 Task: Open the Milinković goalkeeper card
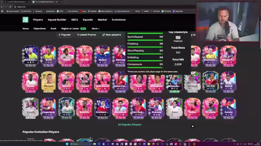pos(31,56)
